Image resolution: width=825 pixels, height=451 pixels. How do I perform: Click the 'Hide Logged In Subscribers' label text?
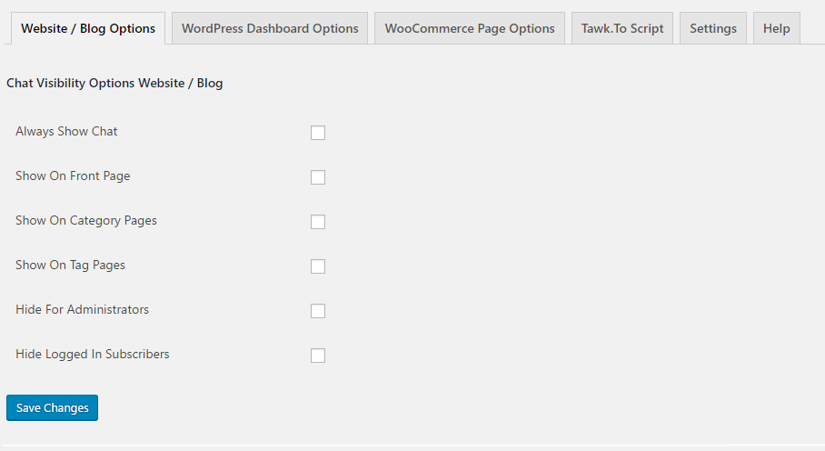[x=93, y=355]
